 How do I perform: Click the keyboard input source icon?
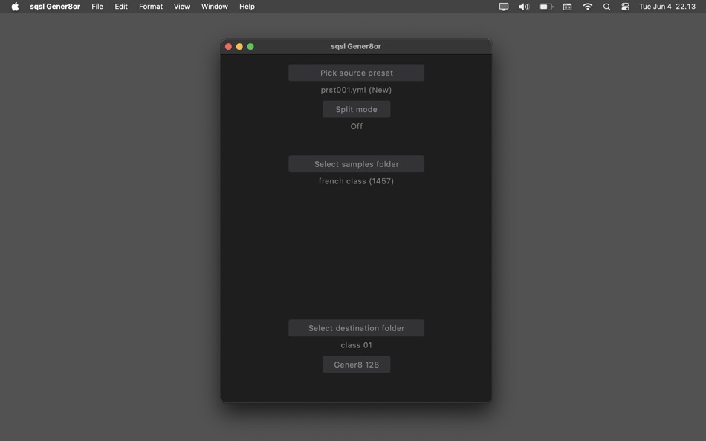[567, 7]
